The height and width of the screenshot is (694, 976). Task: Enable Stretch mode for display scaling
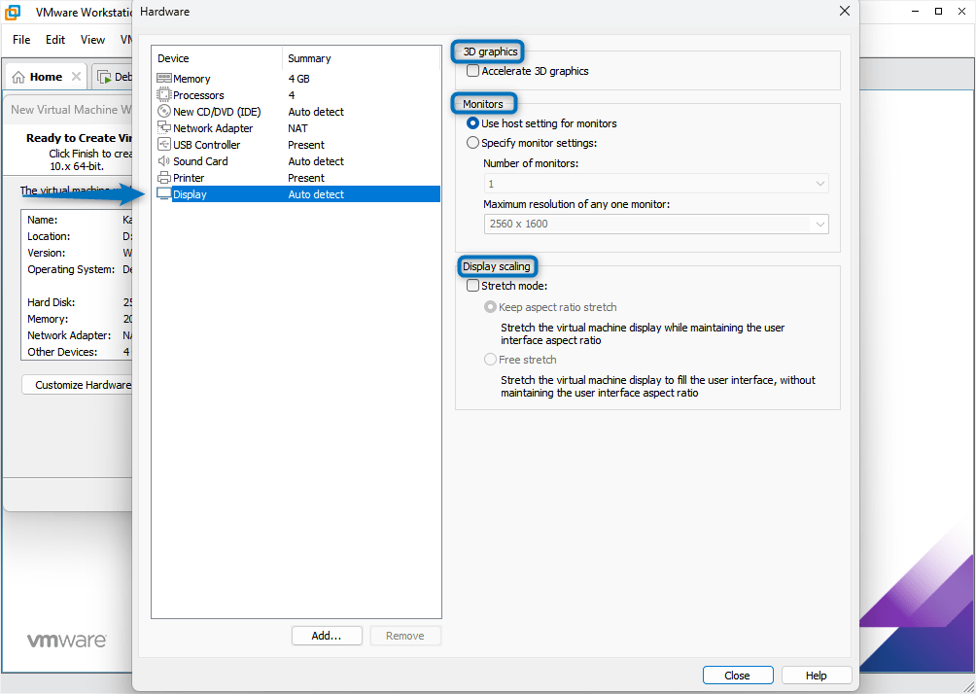(x=472, y=285)
